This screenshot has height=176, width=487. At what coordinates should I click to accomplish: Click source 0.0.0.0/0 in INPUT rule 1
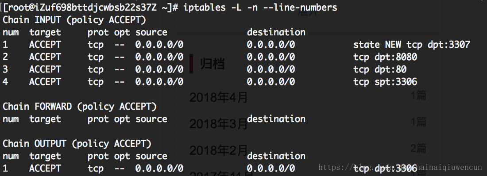(x=159, y=45)
